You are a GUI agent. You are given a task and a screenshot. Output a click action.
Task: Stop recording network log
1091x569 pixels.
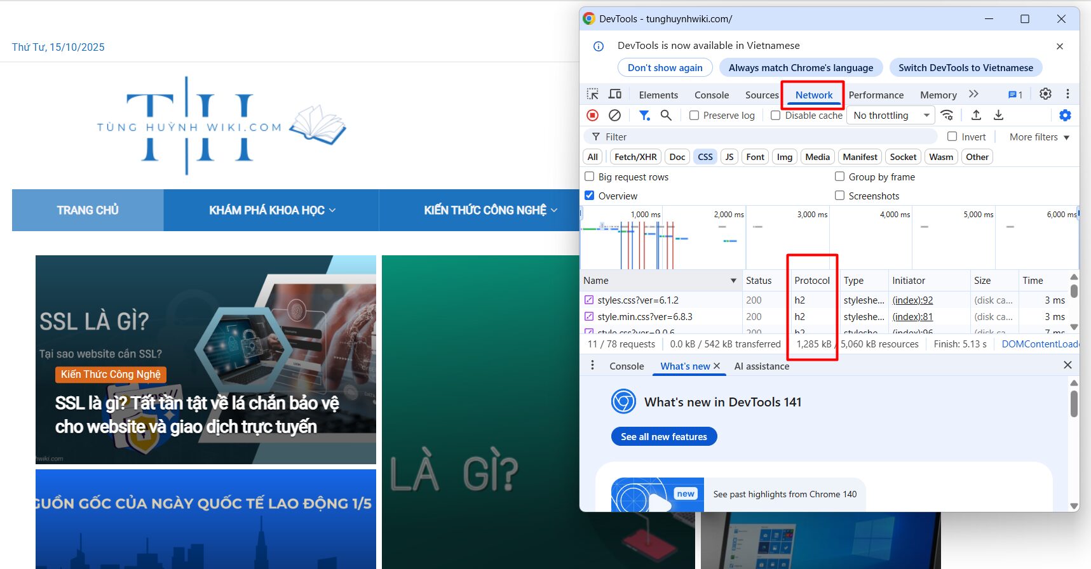592,115
